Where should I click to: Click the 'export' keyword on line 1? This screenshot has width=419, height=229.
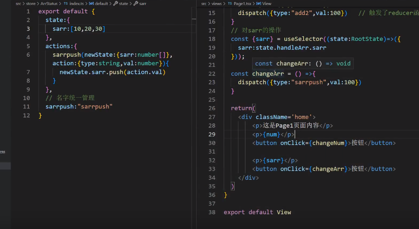49,11
